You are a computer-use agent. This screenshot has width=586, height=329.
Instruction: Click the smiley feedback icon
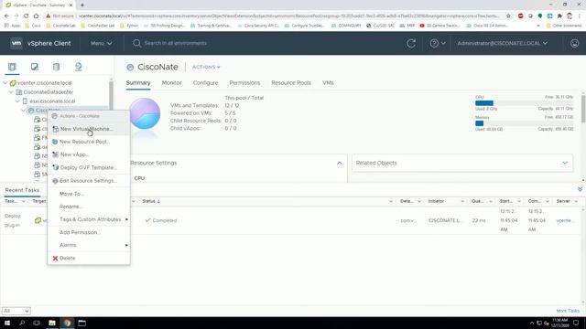[574, 43]
